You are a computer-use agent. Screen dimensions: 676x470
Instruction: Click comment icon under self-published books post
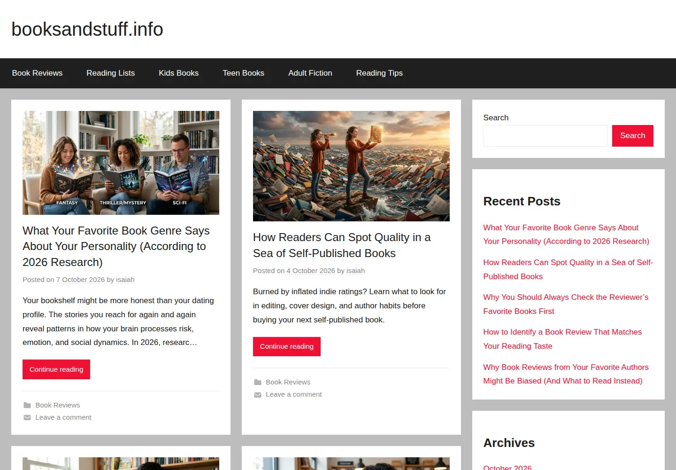pos(258,394)
